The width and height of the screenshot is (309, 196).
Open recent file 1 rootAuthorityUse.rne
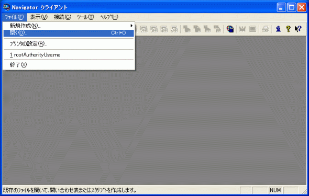[69, 55]
